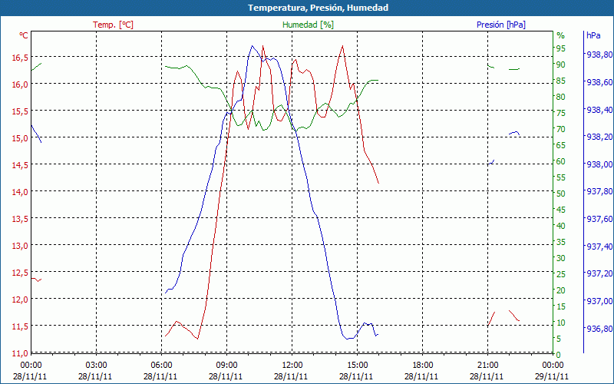Viewport: 614px width, 384px height.
Task: Click the 90 humidity axis value
Action: coord(561,65)
